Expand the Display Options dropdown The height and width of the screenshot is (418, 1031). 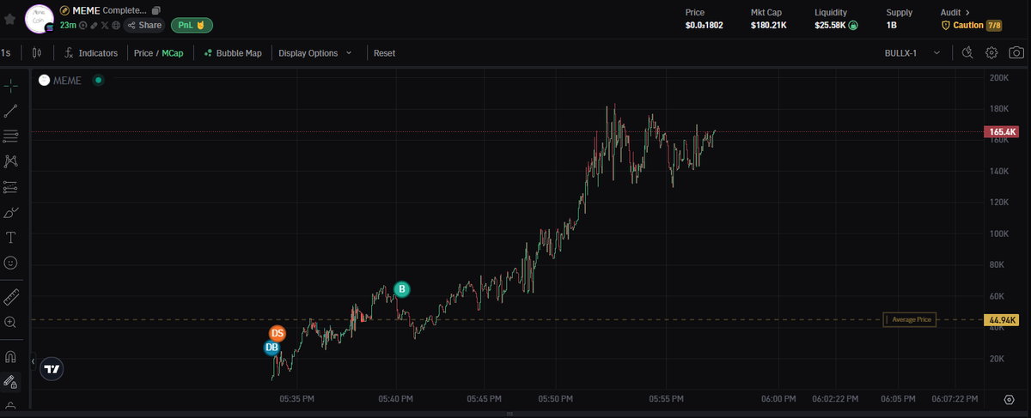(x=314, y=53)
